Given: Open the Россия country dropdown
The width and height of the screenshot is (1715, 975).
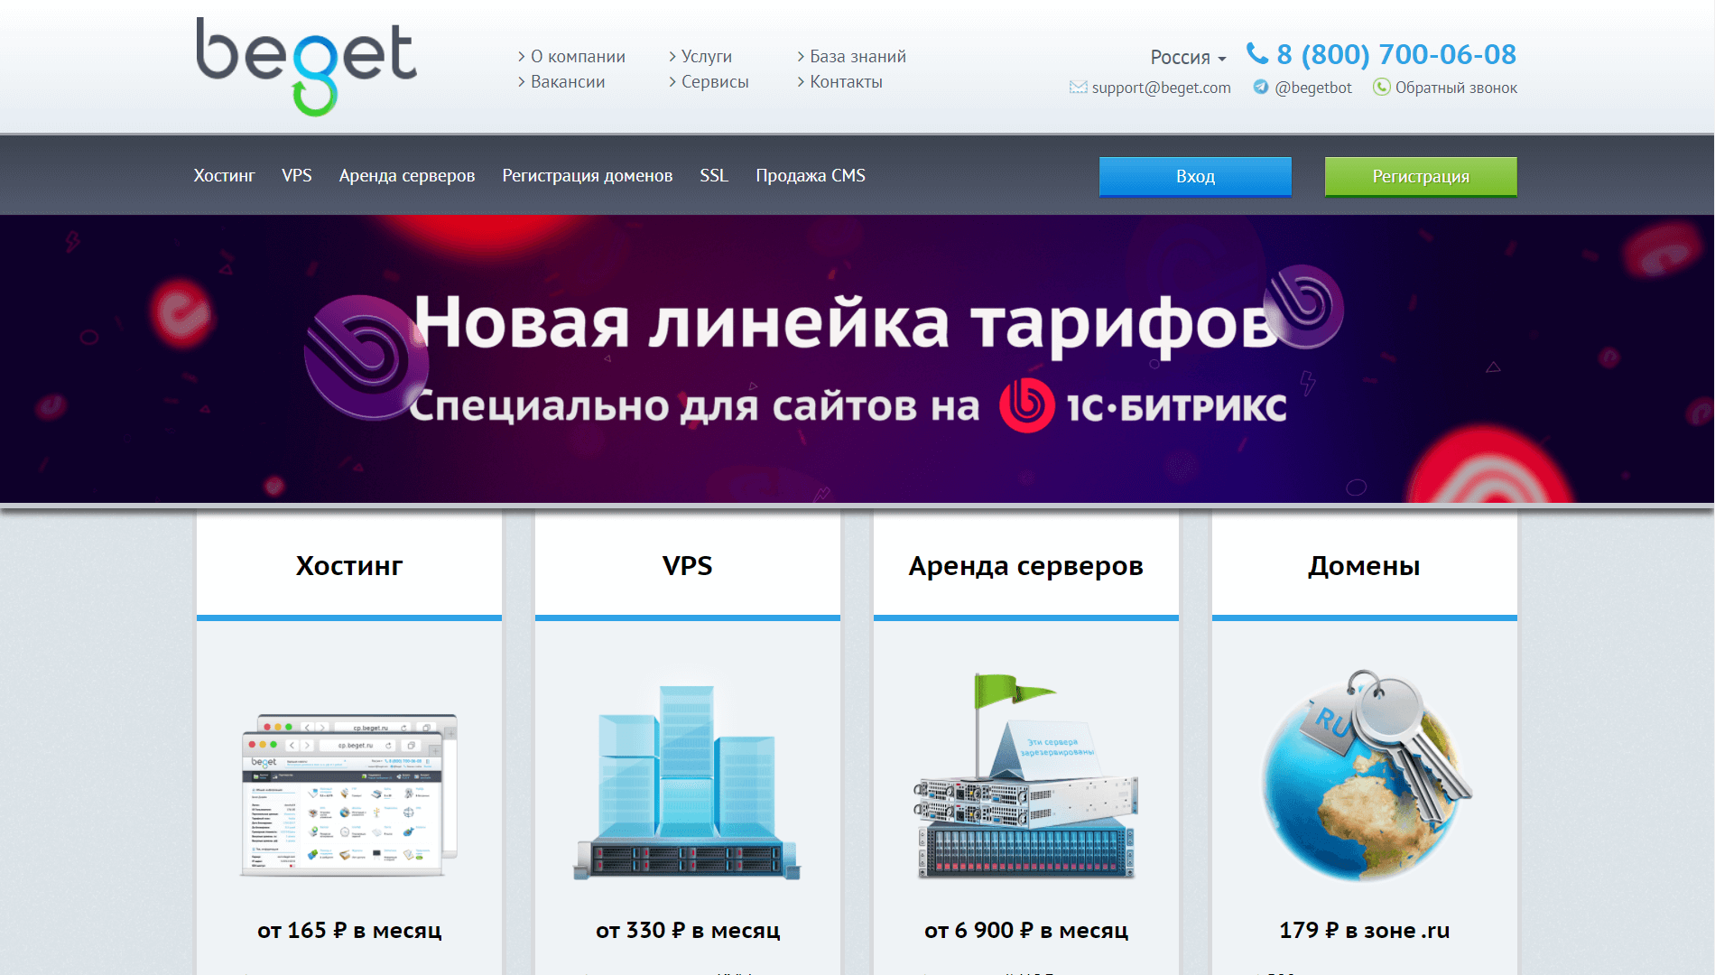Looking at the screenshot, I should (1188, 57).
